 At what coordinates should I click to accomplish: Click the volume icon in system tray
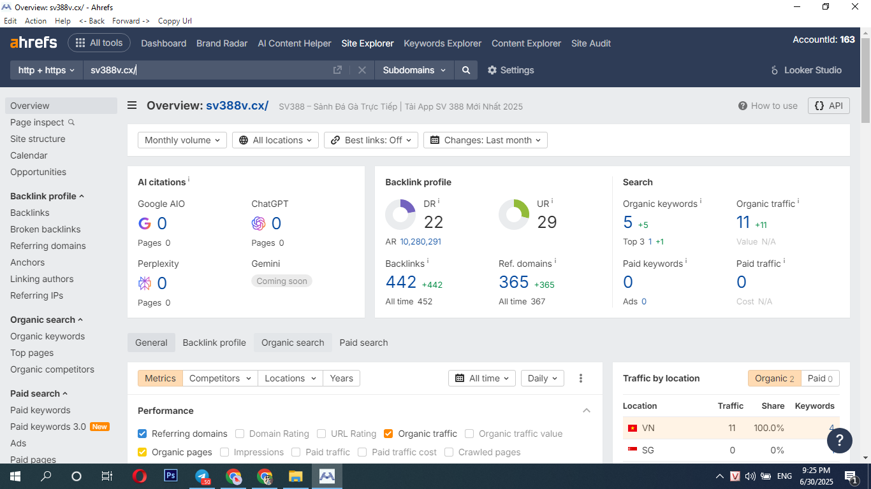pos(750,476)
